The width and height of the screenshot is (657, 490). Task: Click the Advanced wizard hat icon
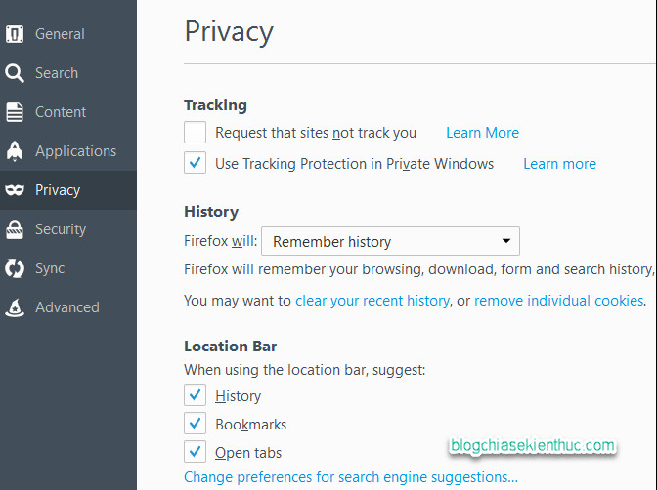pos(15,307)
